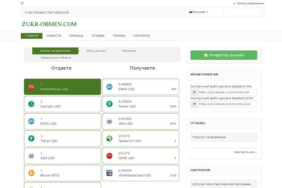Viewport: 282px width, 188px height.
Task: Click the Bitcoin (BTC) orange icon
Action: 31,173
